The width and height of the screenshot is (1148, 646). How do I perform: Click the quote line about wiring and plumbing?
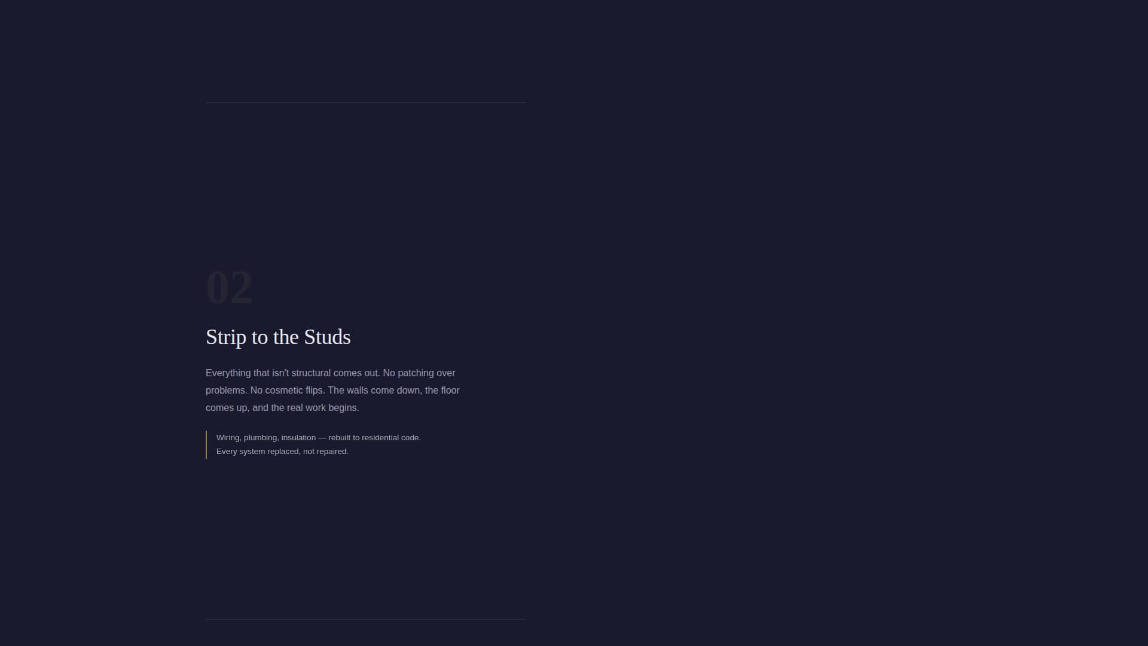318,437
